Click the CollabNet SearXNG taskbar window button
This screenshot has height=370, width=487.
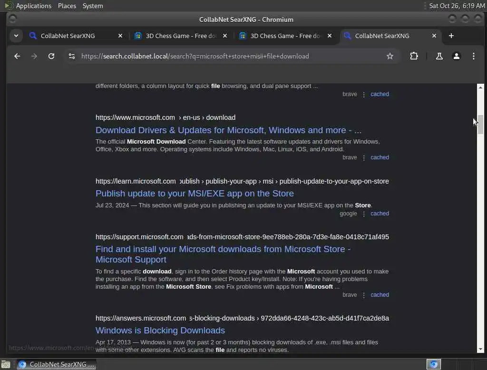57,364
